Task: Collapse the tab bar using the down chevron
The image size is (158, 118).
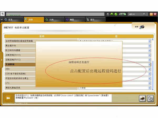Action: 2,19
